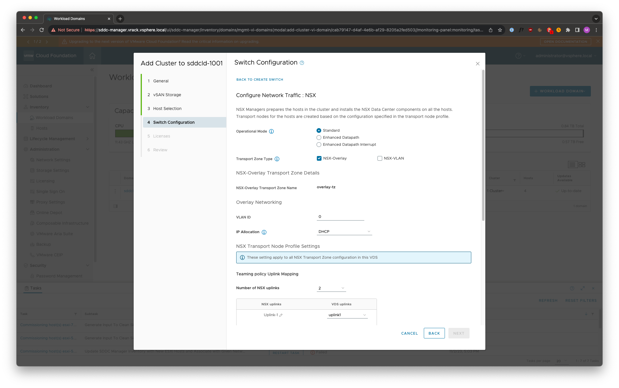Select Enhanced Datapath Interrupt mode
The width and height of the screenshot is (619, 388).
[319, 145]
